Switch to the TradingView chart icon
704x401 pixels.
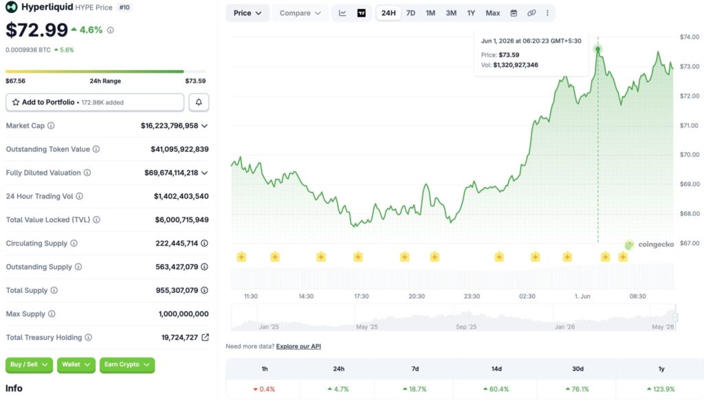click(x=362, y=13)
